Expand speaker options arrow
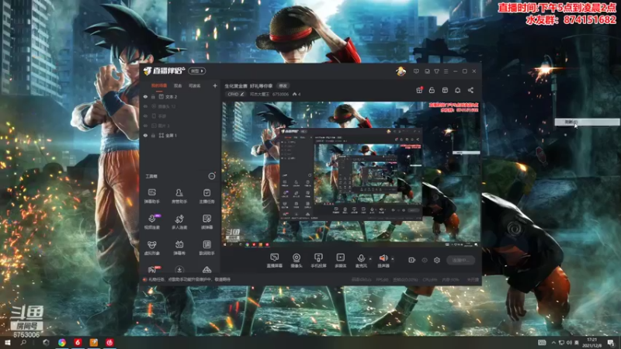The width and height of the screenshot is (621, 349). point(393,259)
